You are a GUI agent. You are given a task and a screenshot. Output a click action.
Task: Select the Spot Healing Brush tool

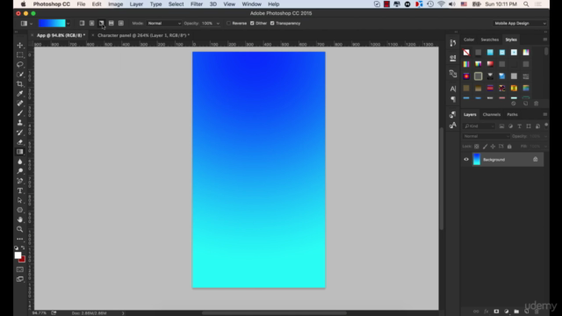(x=19, y=104)
